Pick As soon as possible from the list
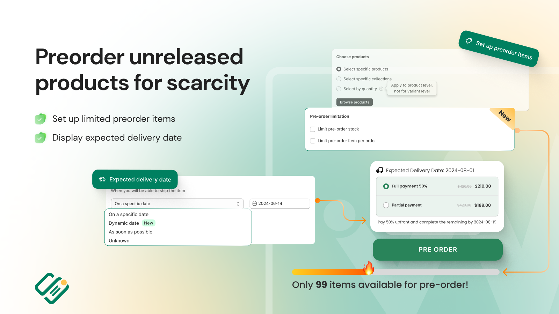Screen dimensions: 559x314 point(130,232)
